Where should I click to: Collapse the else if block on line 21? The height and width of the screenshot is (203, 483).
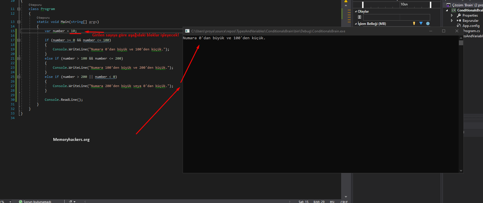pos(19,58)
